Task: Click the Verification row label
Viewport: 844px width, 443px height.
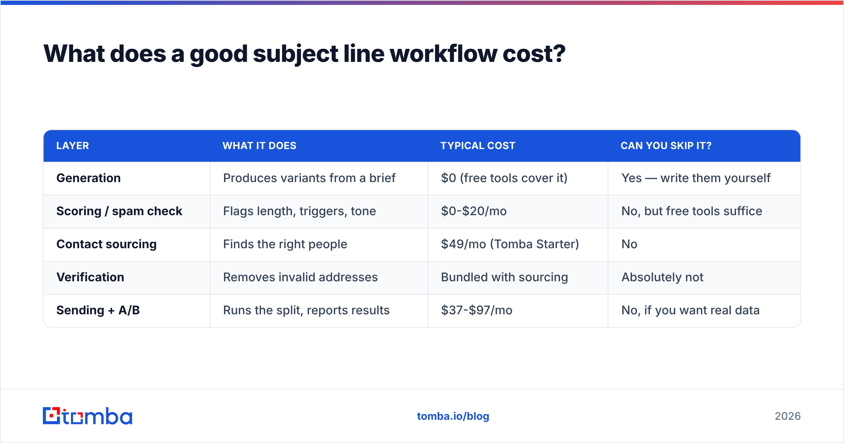Action: [90, 277]
